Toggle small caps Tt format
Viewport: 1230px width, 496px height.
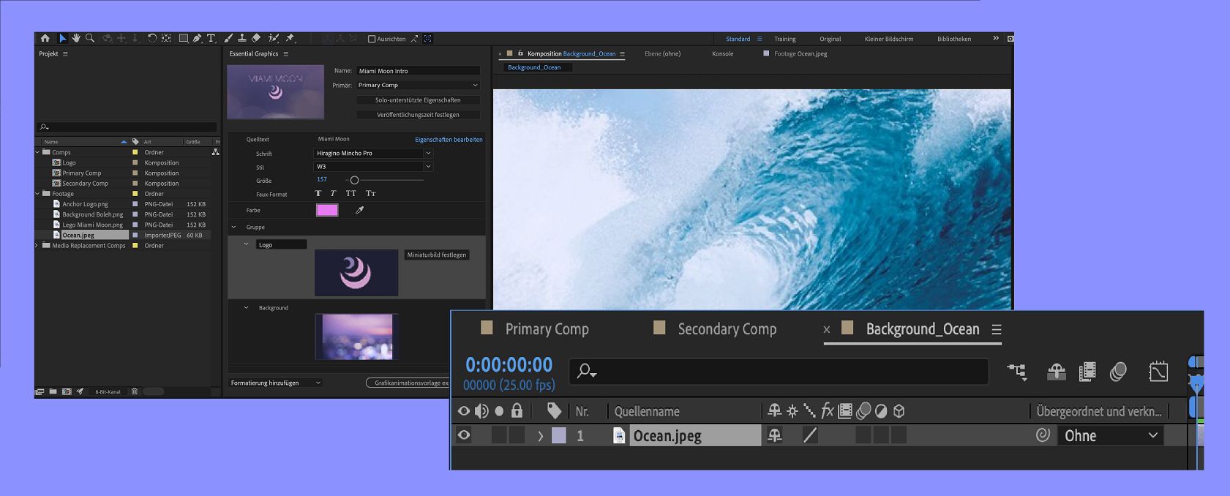click(x=371, y=194)
